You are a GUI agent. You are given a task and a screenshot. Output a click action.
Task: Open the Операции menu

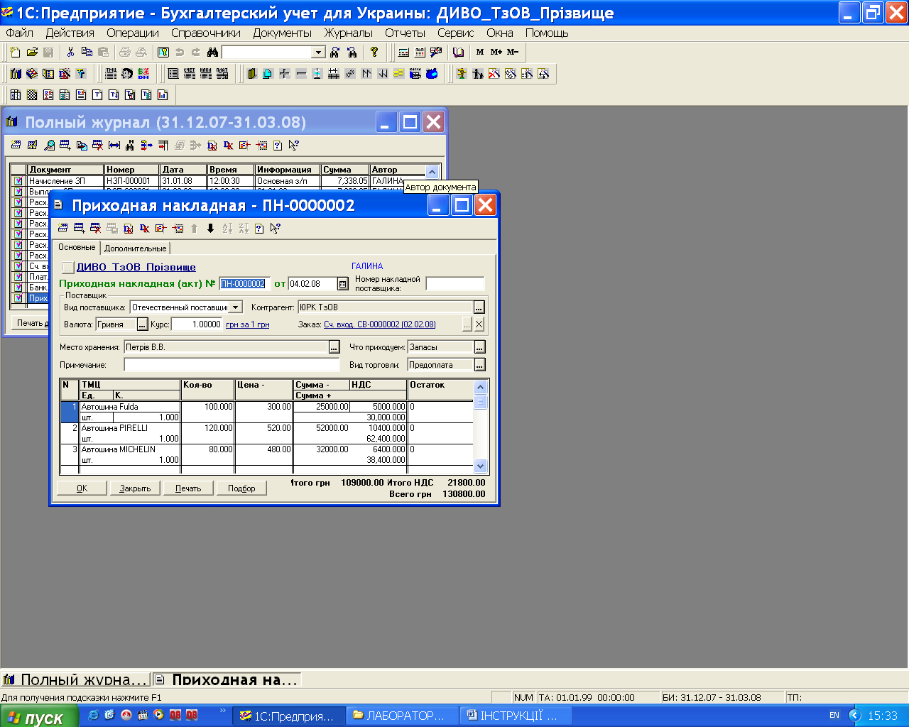coord(133,33)
